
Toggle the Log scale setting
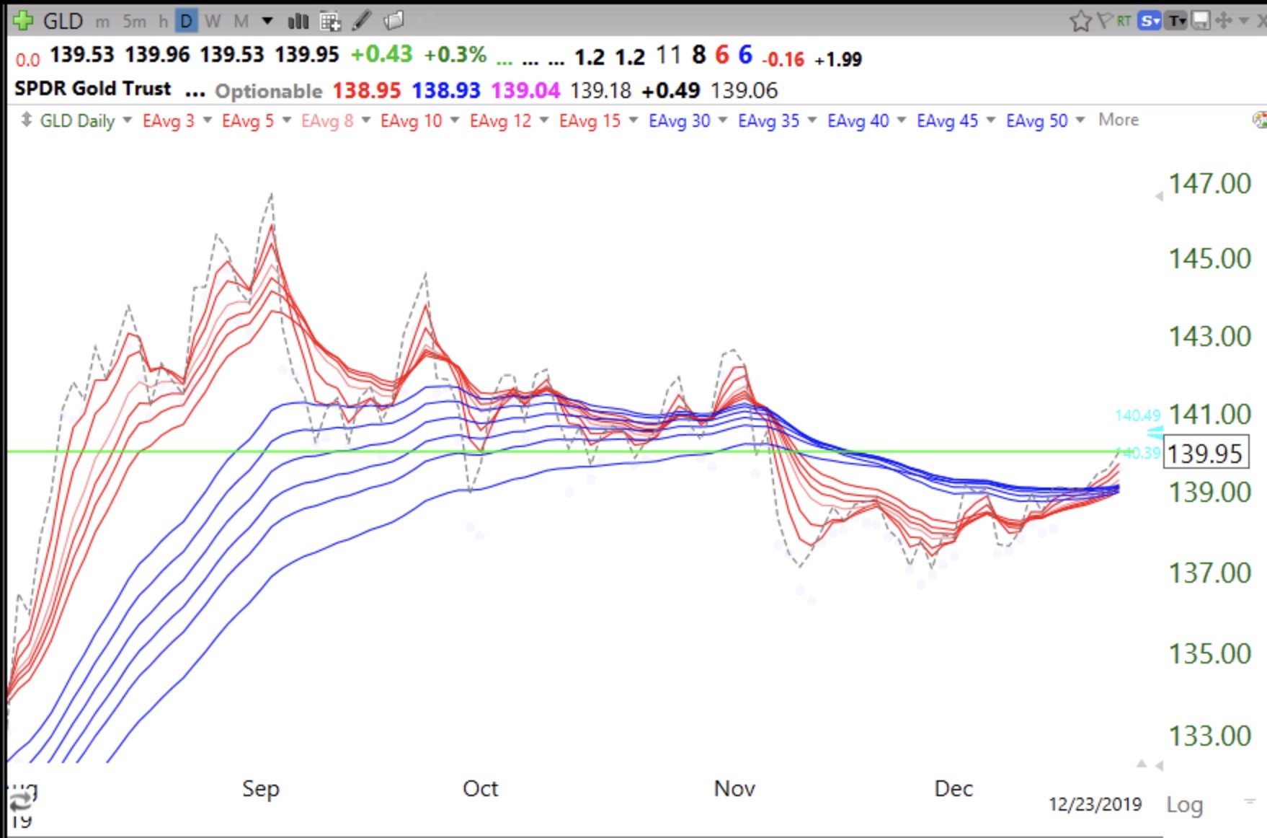click(x=1185, y=804)
